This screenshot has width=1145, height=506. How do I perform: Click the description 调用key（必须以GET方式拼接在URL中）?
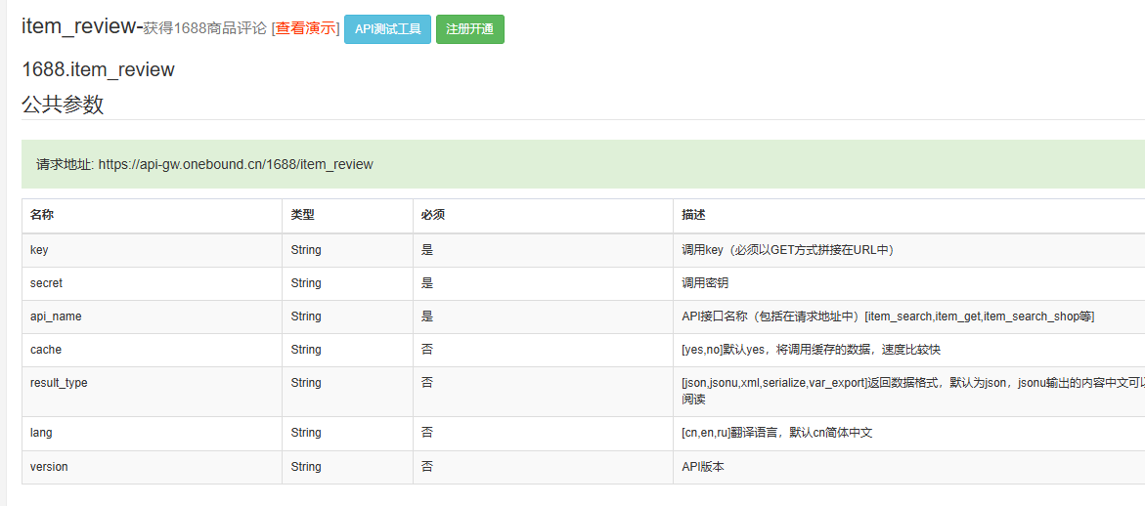pyautogui.click(x=788, y=250)
